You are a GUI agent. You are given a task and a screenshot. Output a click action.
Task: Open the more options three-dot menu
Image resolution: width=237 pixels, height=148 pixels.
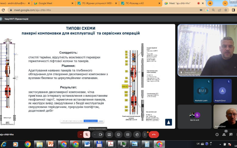point(145,134)
